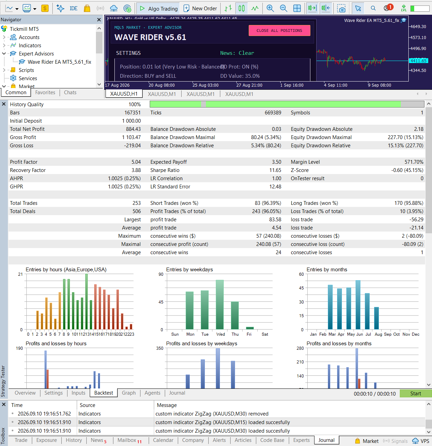Open the Inputs tester tab
Viewport: 432px width, 446px height.
(x=78, y=393)
